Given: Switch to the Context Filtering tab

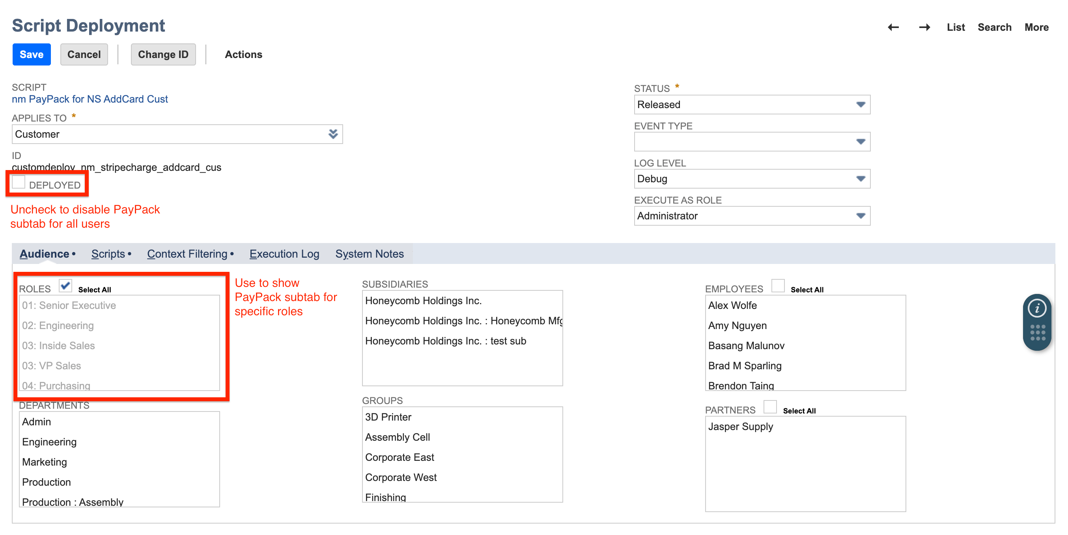Looking at the screenshot, I should [x=188, y=253].
